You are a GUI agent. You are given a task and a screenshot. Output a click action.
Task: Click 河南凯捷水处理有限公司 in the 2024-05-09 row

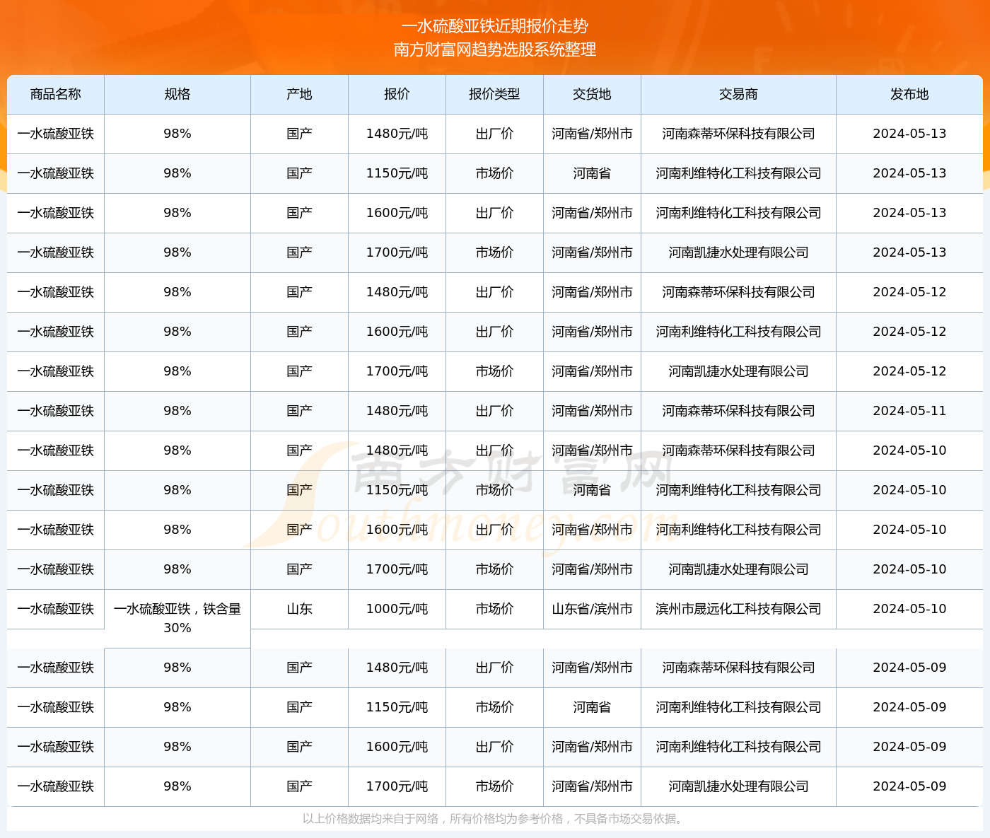(x=738, y=786)
